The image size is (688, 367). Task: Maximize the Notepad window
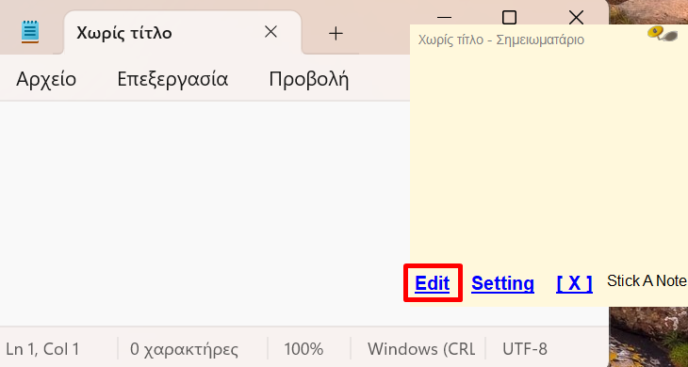(x=509, y=18)
